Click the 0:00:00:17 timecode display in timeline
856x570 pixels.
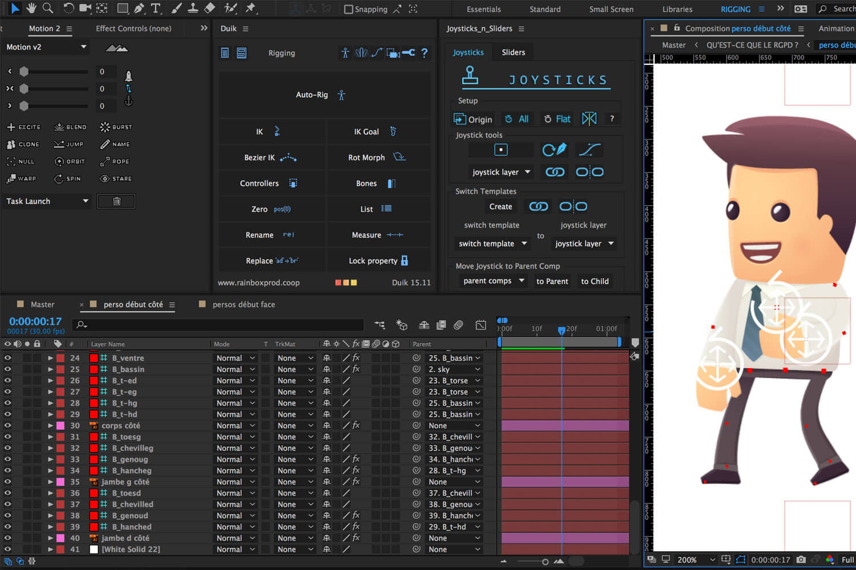[x=35, y=321]
